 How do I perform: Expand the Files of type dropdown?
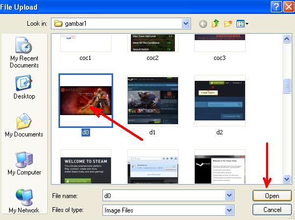(x=229, y=210)
